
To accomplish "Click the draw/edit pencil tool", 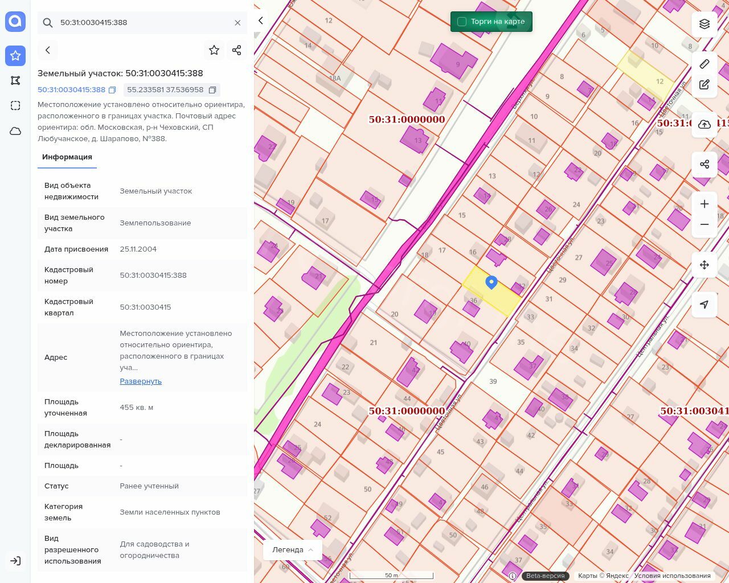I will [x=705, y=85].
